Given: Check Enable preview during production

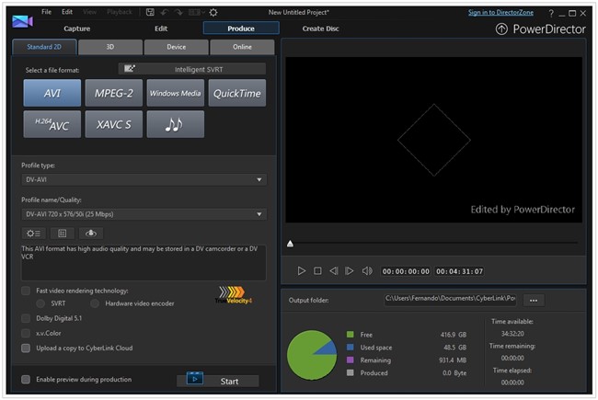Looking at the screenshot, I should pos(26,380).
